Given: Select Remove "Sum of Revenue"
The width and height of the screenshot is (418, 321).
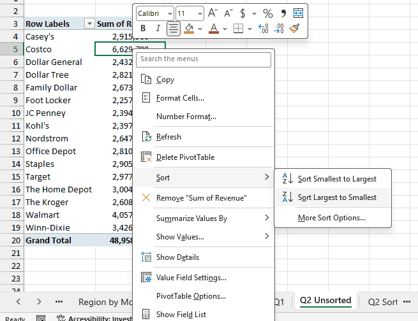Looking at the screenshot, I should click(204, 198).
